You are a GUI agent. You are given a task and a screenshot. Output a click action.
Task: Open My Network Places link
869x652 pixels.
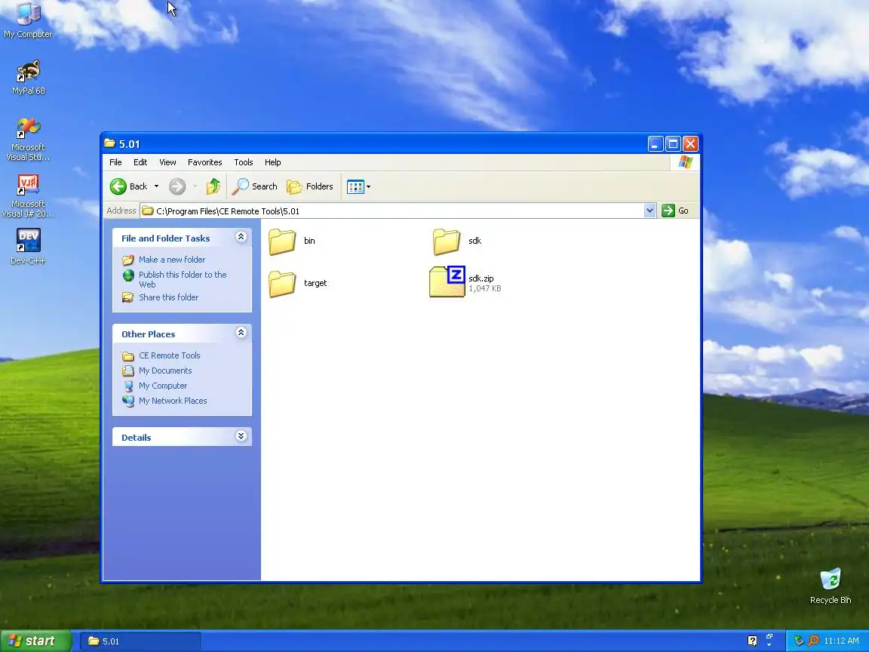[x=173, y=400]
